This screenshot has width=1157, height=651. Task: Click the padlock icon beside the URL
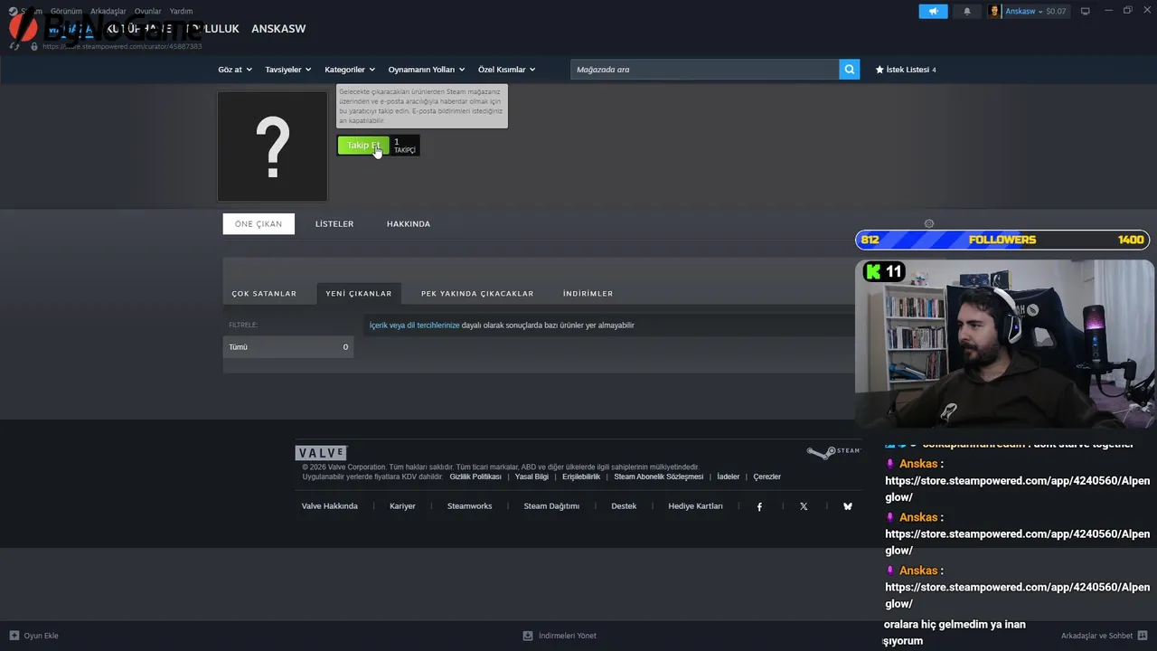click(34, 46)
